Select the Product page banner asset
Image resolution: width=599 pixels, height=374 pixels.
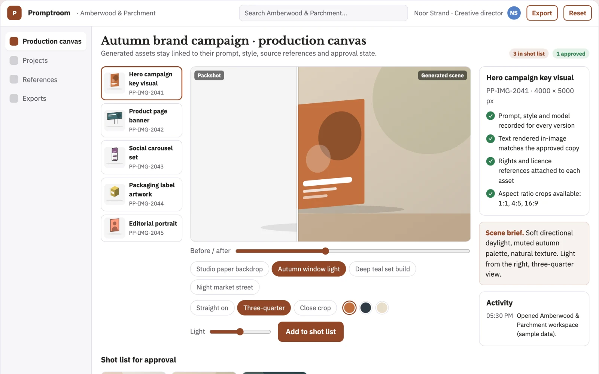pyautogui.click(x=142, y=120)
